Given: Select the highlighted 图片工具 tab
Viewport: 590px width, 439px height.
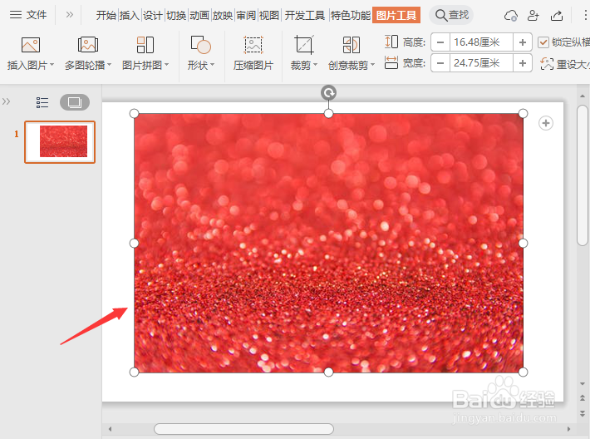Looking at the screenshot, I should (396, 16).
